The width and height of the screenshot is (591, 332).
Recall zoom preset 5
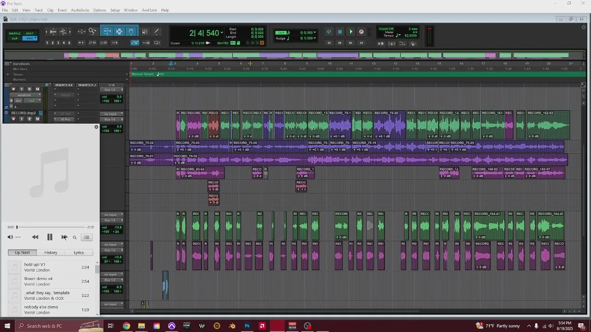click(x=69, y=43)
